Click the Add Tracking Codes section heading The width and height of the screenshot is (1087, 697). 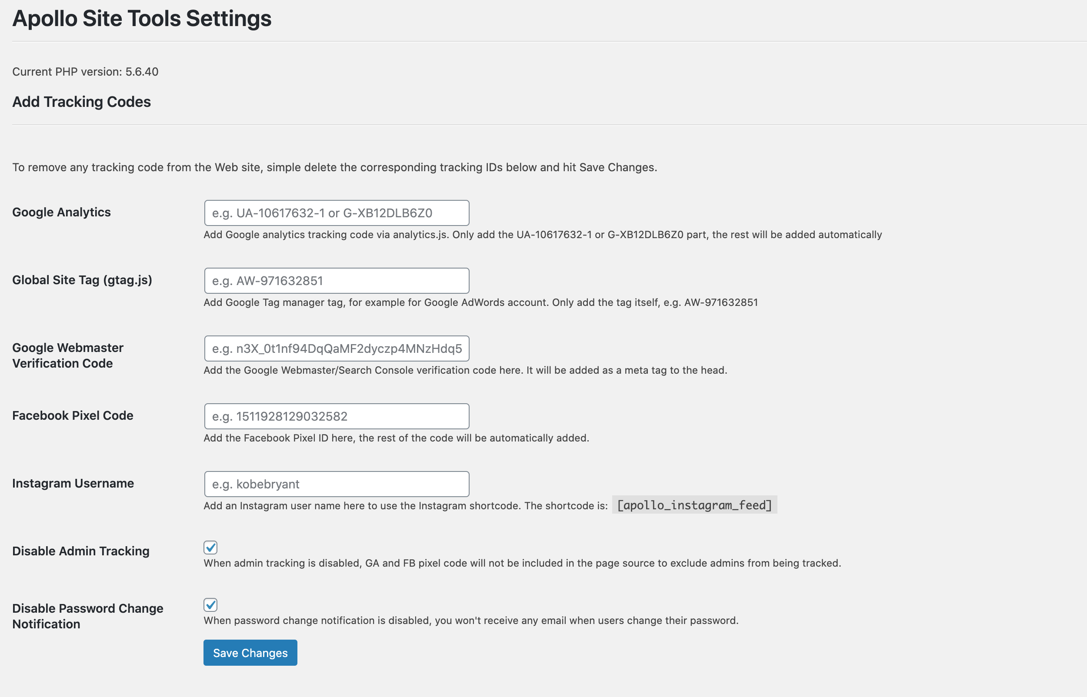click(81, 102)
